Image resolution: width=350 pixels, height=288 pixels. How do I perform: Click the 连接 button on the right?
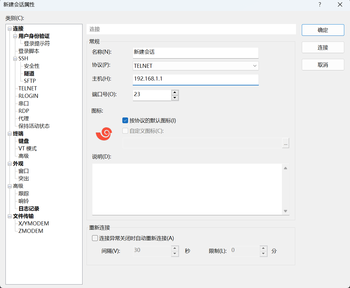point(323,48)
